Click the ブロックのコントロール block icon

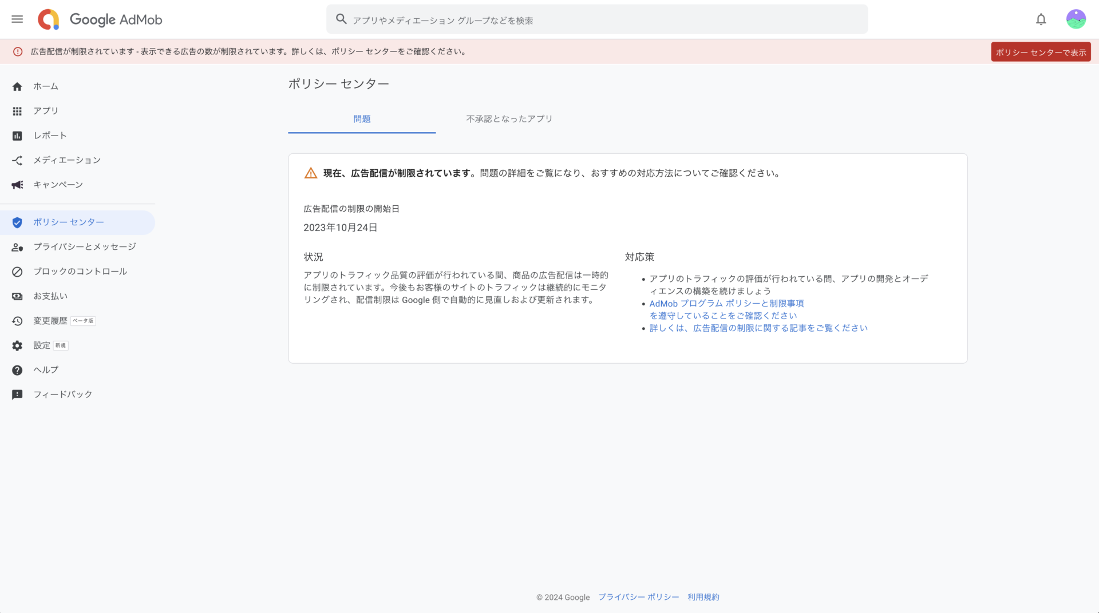click(17, 272)
